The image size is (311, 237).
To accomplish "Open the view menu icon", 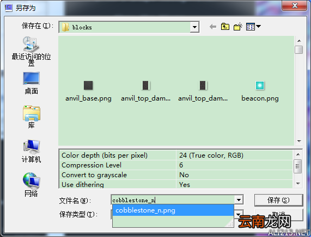I will (x=253, y=27).
